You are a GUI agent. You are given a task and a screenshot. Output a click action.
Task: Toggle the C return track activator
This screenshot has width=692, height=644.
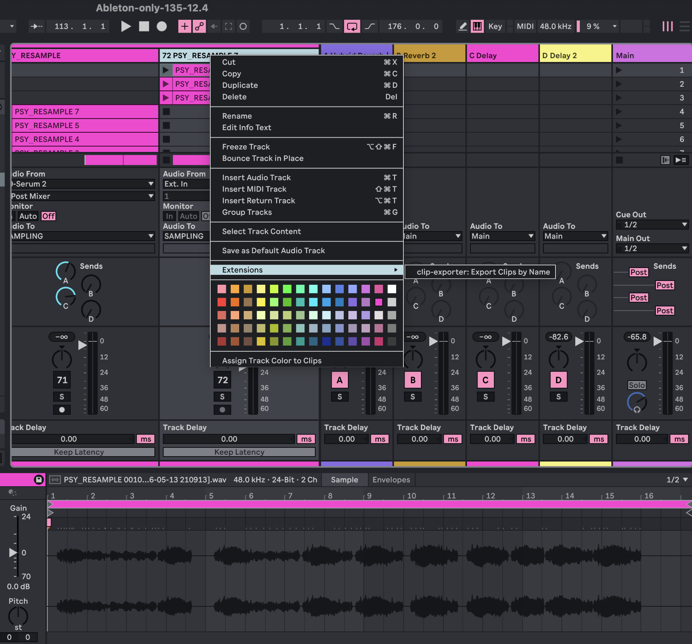486,380
